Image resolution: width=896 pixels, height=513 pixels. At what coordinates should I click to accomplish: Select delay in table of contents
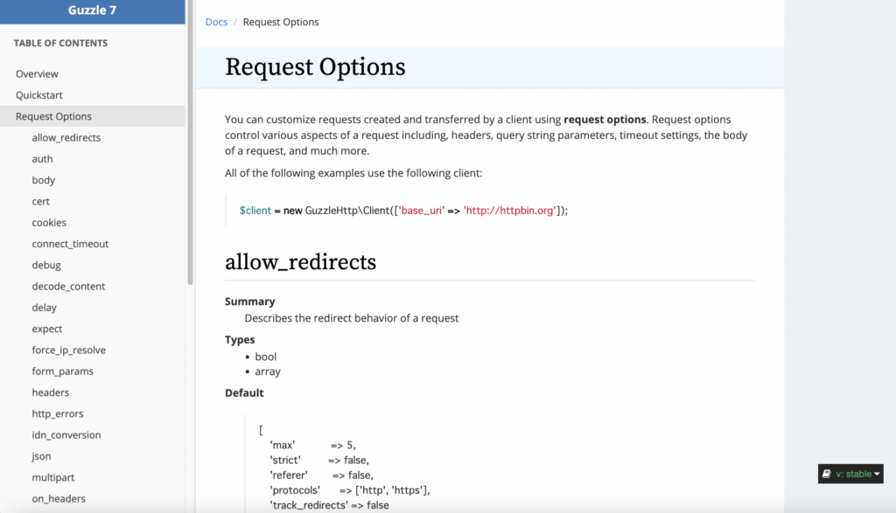[44, 307]
